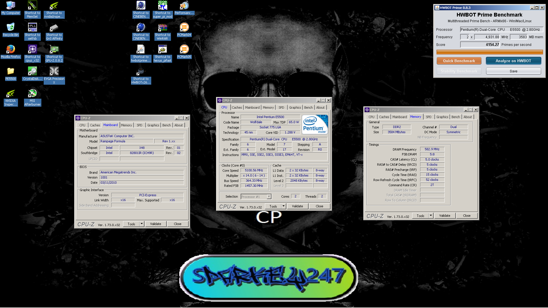
Task: Click Analyze on HWBOT button
Action: [513, 61]
